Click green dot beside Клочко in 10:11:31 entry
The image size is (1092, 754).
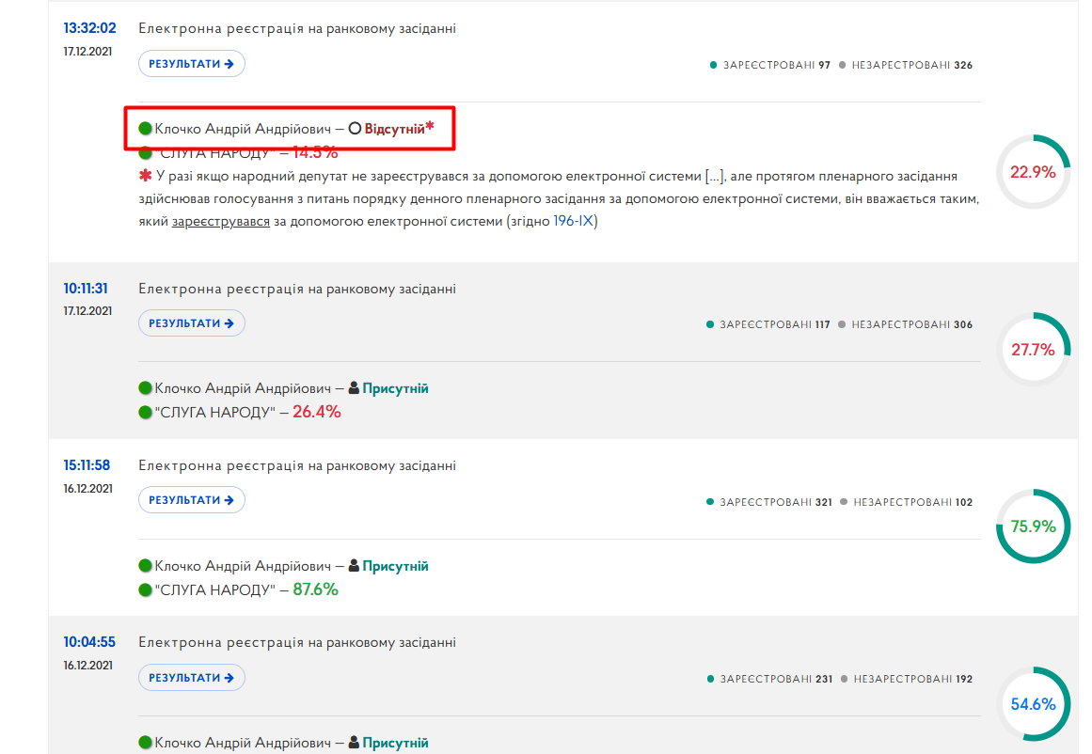tap(145, 387)
